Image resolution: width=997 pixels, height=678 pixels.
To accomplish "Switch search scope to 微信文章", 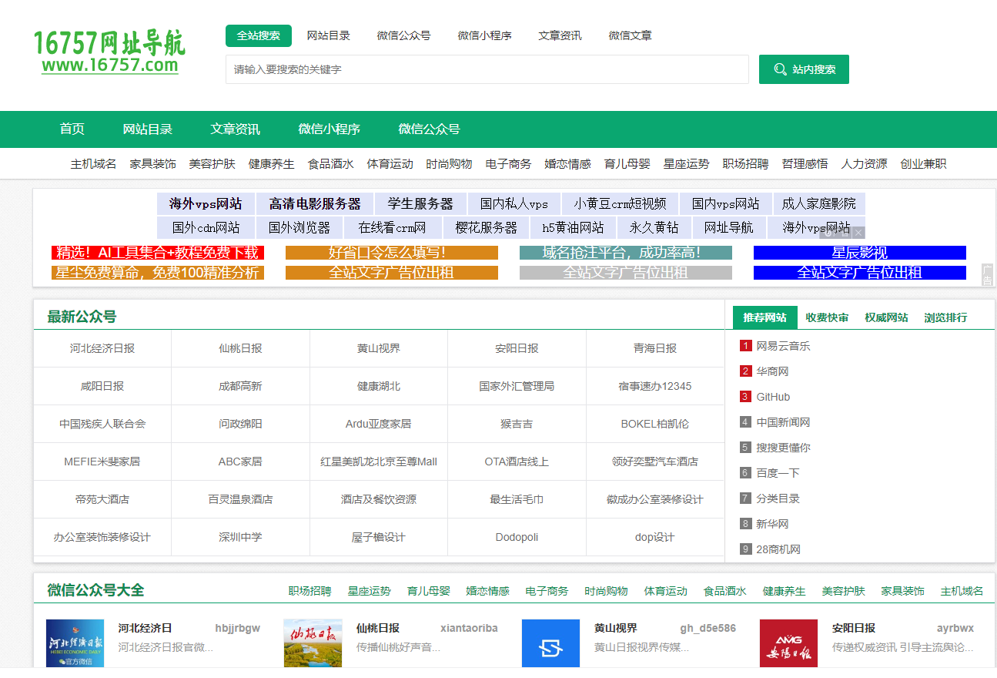I will click(630, 35).
